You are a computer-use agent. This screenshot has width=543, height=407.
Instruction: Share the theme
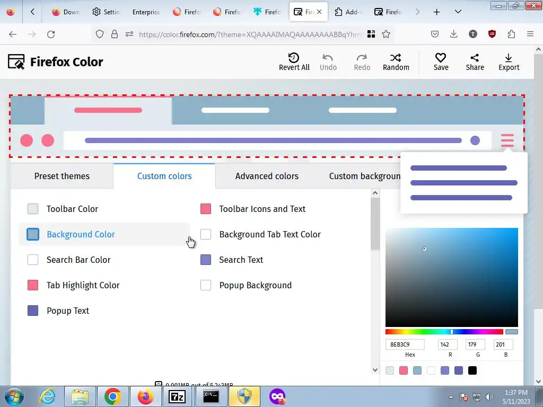(475, 62)
